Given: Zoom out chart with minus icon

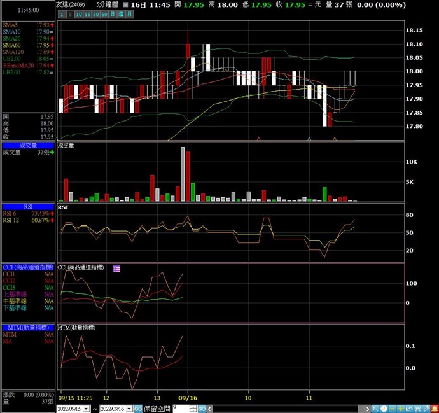Looking at the screenshot, I should (x=393, y=409).
